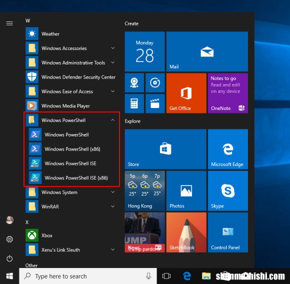
Task: Open the Weather app icon
Action: (x=32, y=33)
